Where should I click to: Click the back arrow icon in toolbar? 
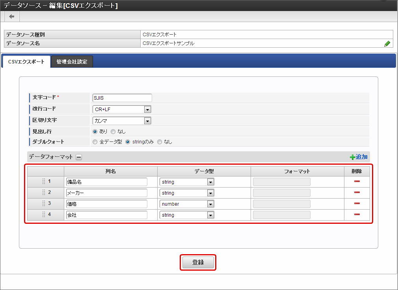[12, 16]
